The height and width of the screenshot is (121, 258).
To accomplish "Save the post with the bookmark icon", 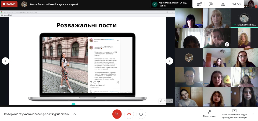I will click(118, 82).
